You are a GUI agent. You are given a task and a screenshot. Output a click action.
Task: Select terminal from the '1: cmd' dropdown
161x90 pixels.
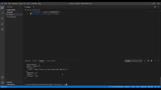tap(133, 61)
